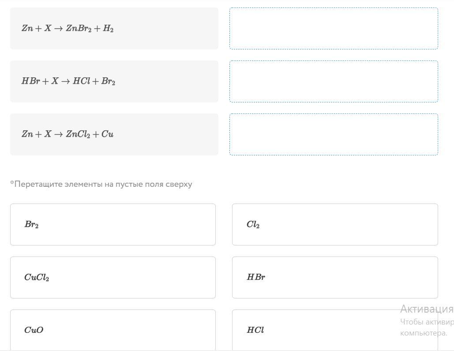Click the Zn + X → ZnCl₂ + Cu card

coord(114,134)
